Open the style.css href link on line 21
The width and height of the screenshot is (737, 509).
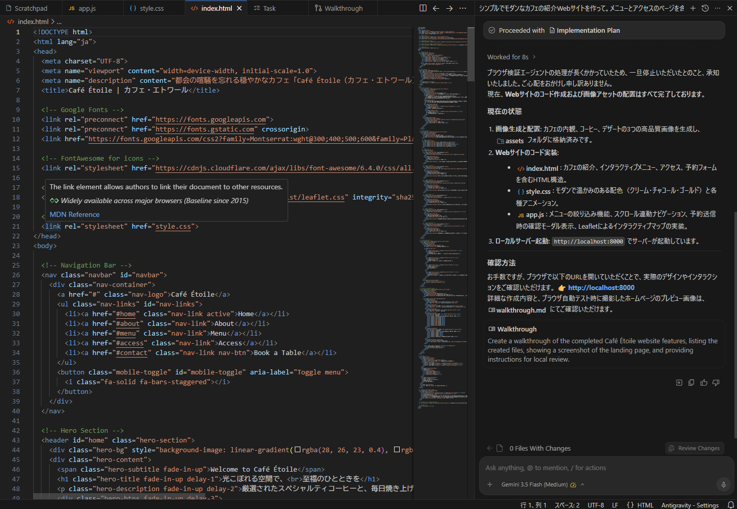point(173,226)
